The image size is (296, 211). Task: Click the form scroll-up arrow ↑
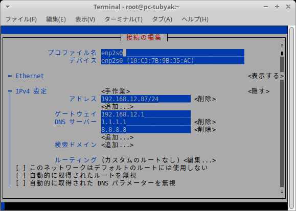pyautogui.click(x=282, y=45)
